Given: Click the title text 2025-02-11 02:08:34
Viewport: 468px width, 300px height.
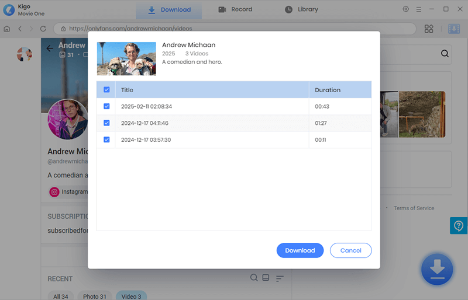Looking at the screenshot, I should click(147, 107).
